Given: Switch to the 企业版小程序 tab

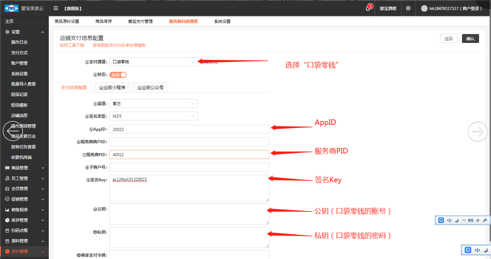Looking at the screenshot, I should click(112, 88).
